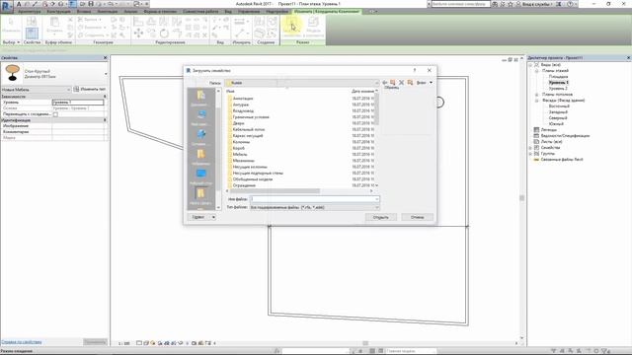Click the Level value field in Properties
This screenshot has height=355, width=632.
pyautogui.click(x=78, y=103)
